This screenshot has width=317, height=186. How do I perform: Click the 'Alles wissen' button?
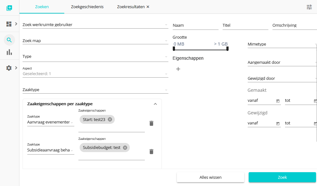tap(210, 177)
